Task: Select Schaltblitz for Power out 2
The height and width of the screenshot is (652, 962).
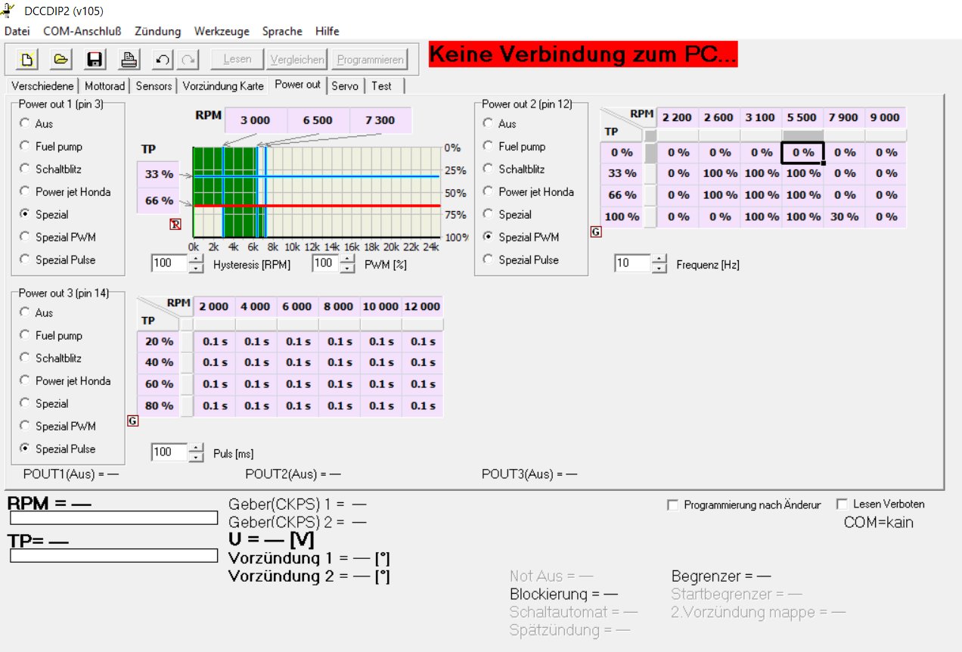Action: 489,169
